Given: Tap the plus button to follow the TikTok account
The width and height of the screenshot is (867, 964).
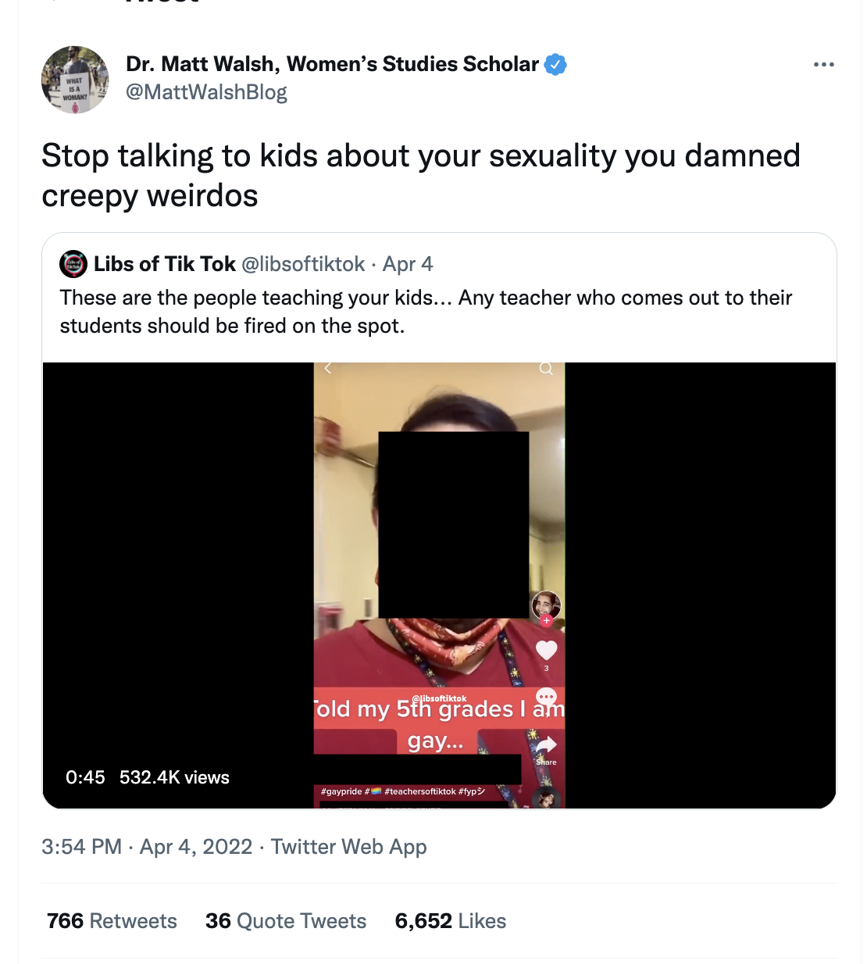Looking at the screenshot, I should coord(548,619).
